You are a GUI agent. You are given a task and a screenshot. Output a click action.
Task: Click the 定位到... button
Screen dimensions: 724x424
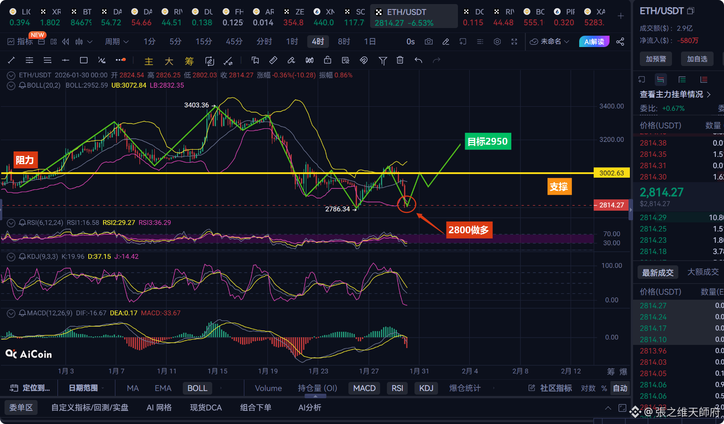30,388
